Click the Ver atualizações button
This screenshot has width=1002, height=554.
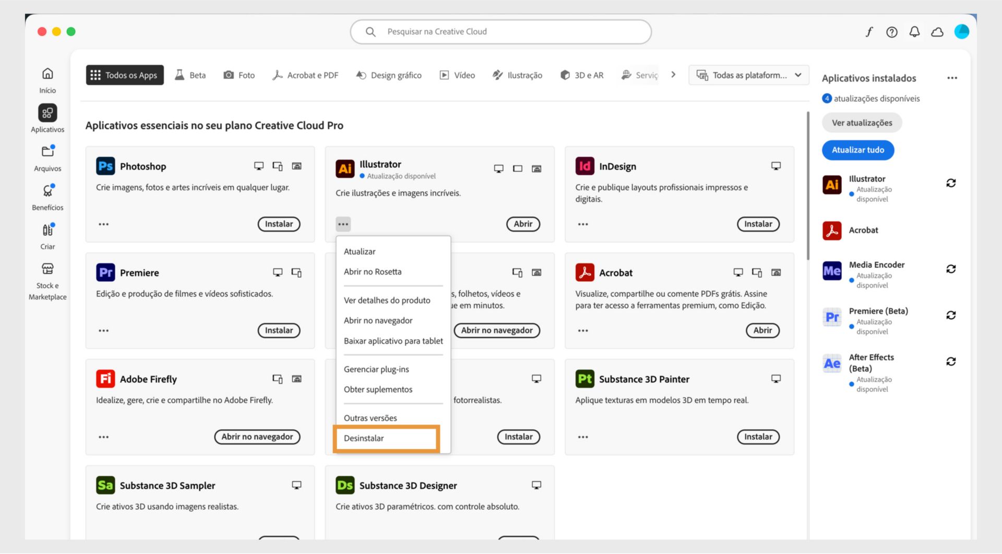[x=862, y=123]
